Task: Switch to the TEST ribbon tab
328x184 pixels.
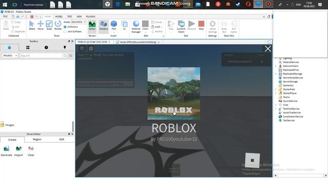Action: (x=70, y=16)
